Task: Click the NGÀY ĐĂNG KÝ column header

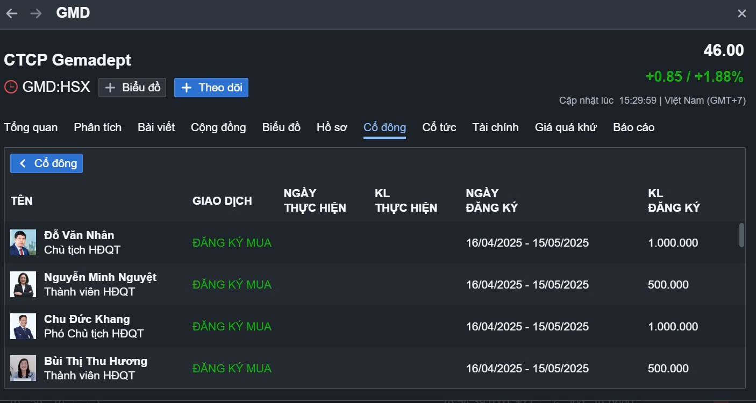Action: click(491, 200)
